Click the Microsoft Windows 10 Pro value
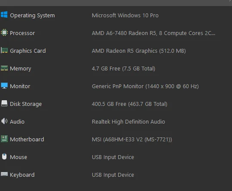 [125, 16]
